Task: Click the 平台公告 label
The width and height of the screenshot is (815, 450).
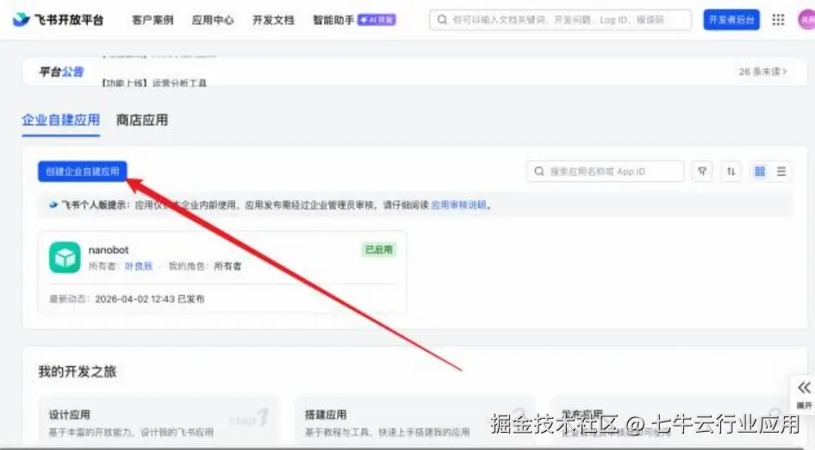Action: click(x=61, y=72)
